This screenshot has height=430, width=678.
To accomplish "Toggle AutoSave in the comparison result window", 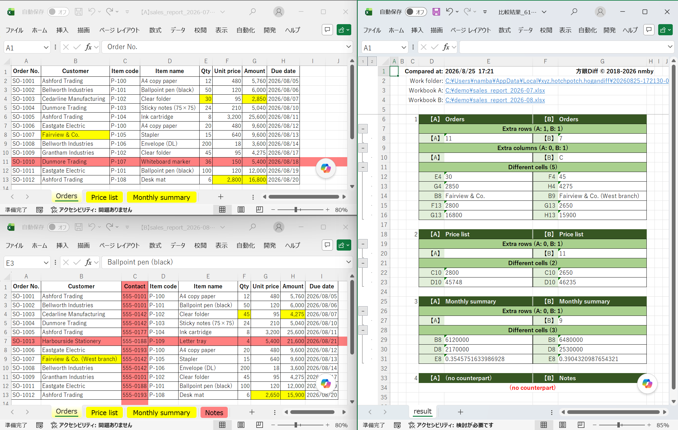I will [416, 12].
